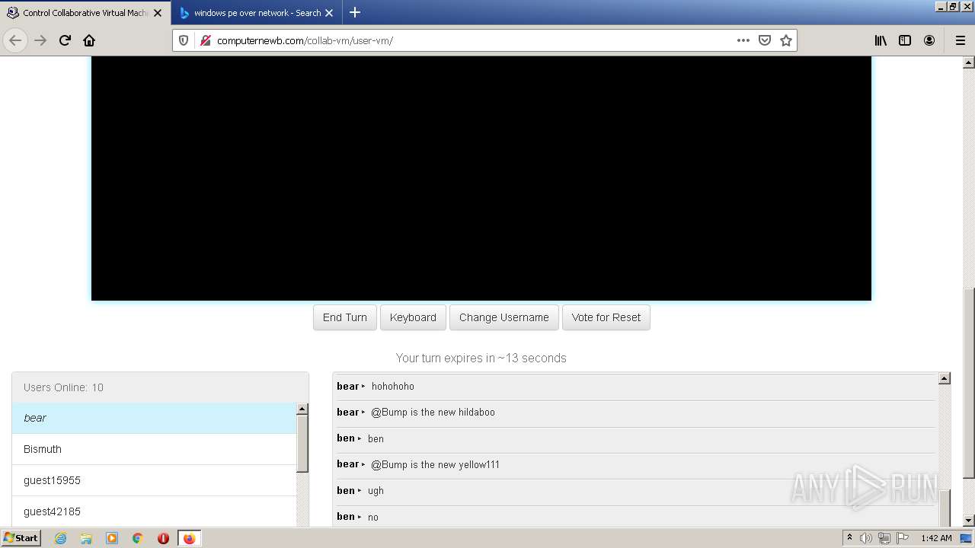
Task: Click chat message 'hohohoho'
Action: click(393, 387)
